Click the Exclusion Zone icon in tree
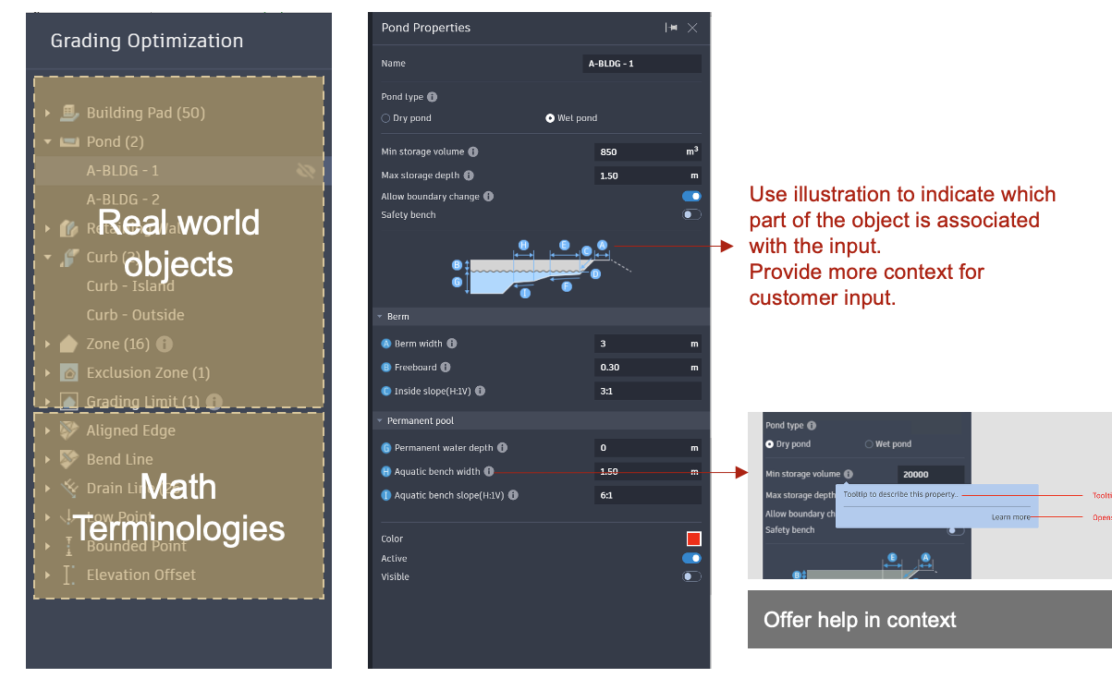Screen dimensions: 1112x678 [69, 372]
